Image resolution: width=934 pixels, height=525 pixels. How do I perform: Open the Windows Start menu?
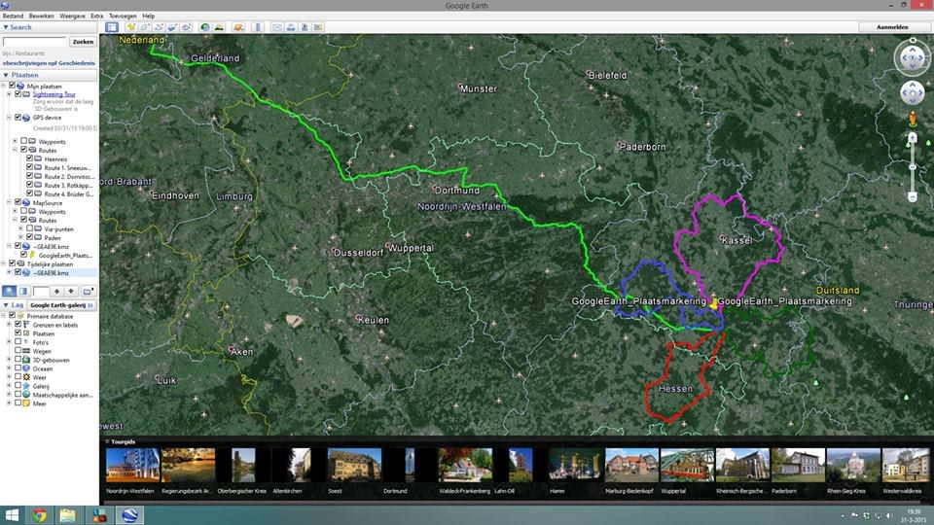pyautogui.click(x=12, y=515)
